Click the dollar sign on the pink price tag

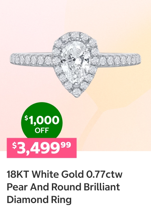[14, 145]
